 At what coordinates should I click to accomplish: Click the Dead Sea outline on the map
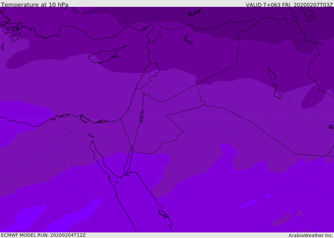142,115
